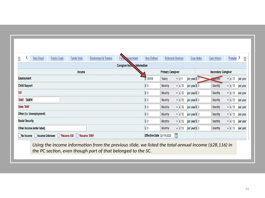This screenshot has width=265, height=198.
Task: Click the Secondary Caregiver column header
Action: (x=221, y=72)
